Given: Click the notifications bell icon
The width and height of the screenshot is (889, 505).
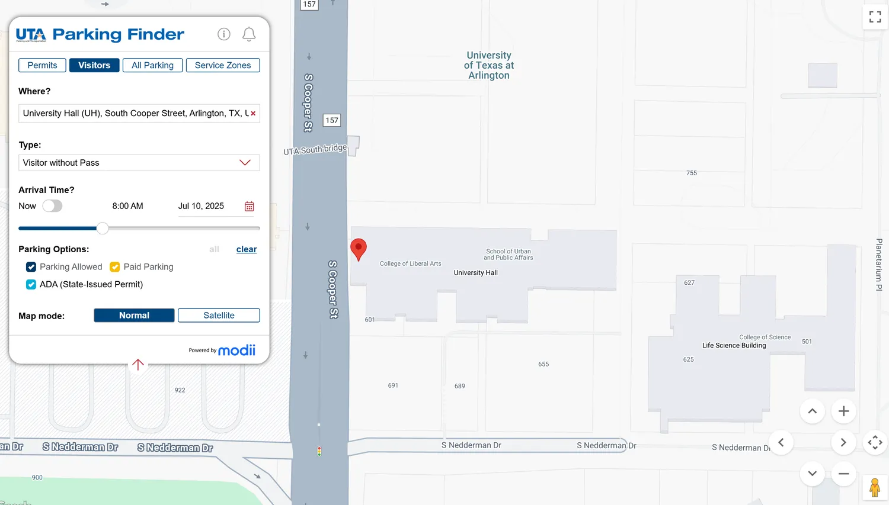Looking at the screenshot, I should click(x=249, y=34).
